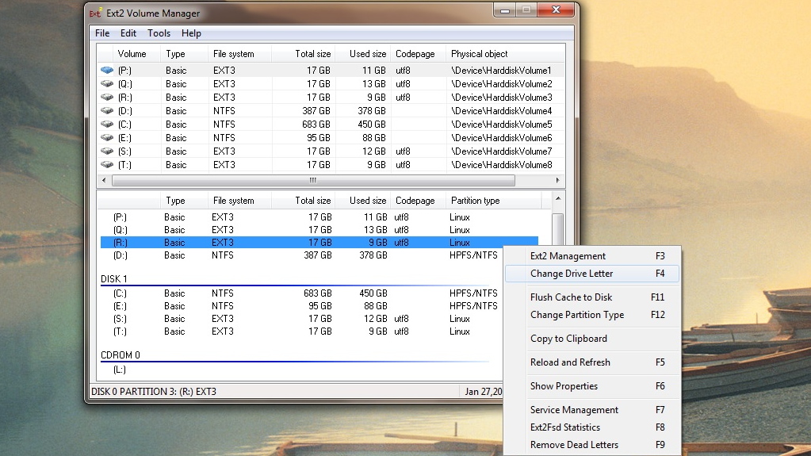Image resolution: width=811 pixels, height=456 pixels.
Task: Choose Copy to Clipboard
Action: click(592, 339)
